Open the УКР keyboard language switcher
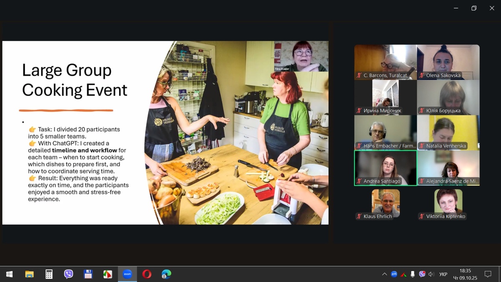501x282 pixels. (443, 274)
